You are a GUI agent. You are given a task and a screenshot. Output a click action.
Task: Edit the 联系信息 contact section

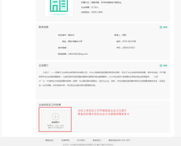tap(163, 27)
